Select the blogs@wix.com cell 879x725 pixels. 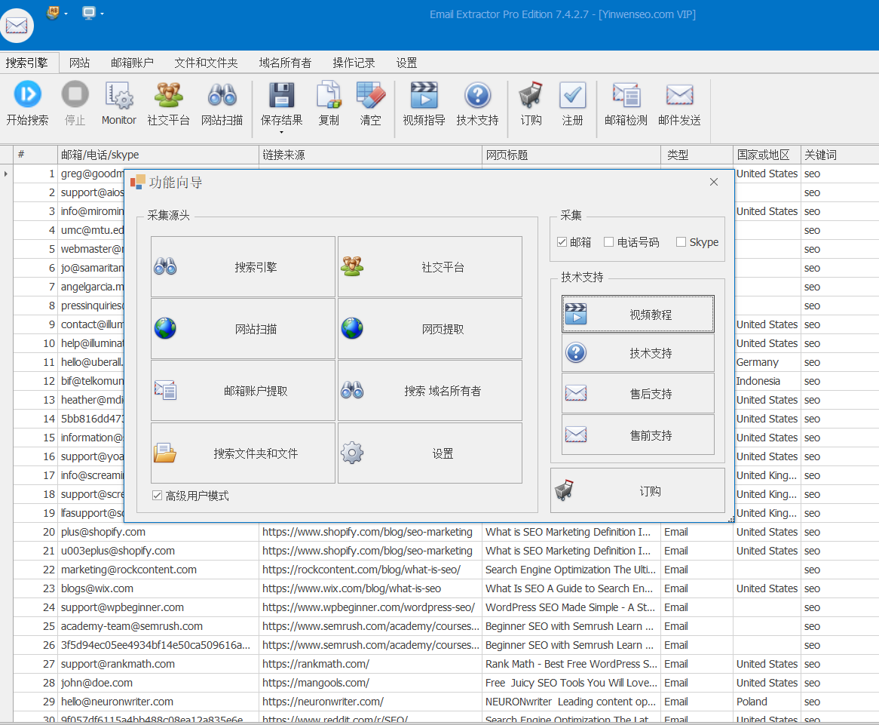click(x=158, y=588)
